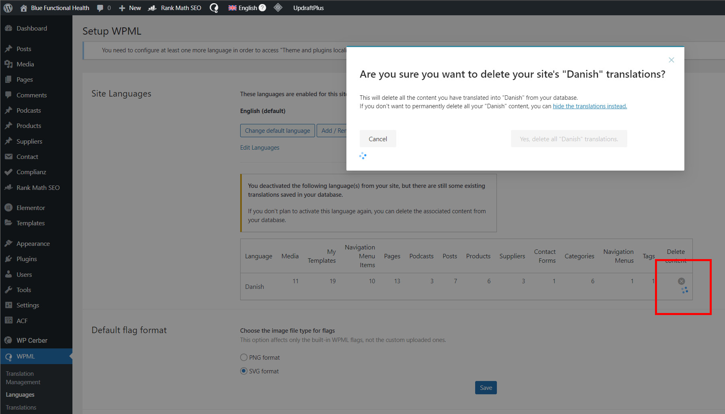The image size is (725, 414).
Task: Select the PNG format radio button
Action: 244,357
